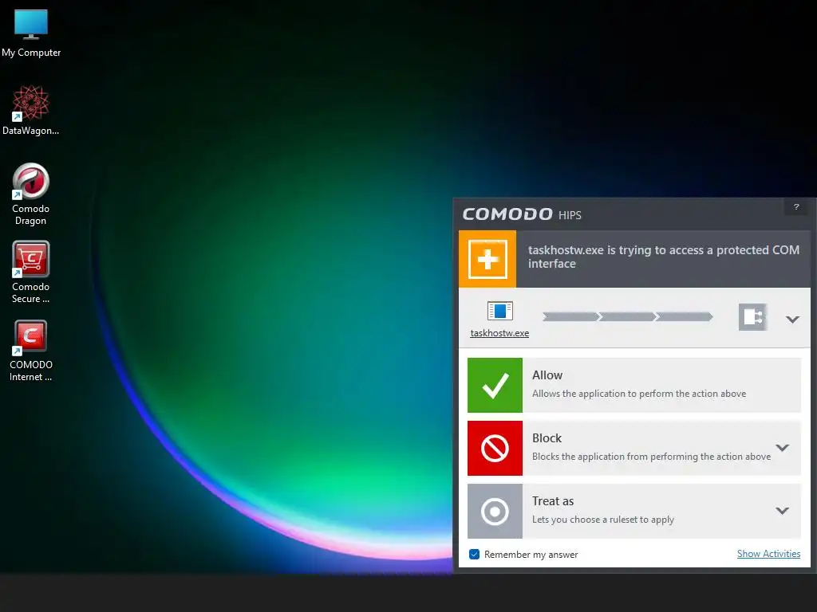This screenshot has width=817, height=612.
Task: Launch Comodo Dragon browser shortcut
Action: [31, 194]
